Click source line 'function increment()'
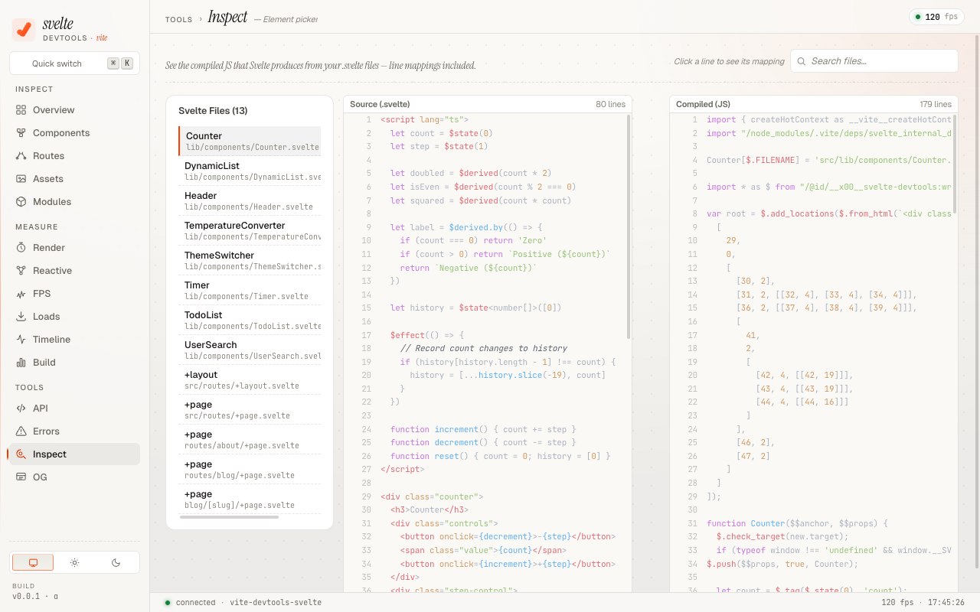The width and height of the screenshot is (980, 612). 488,429
